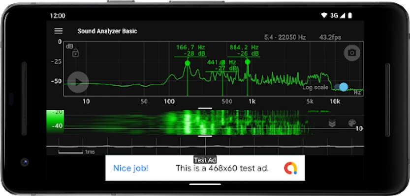Tap the -50 dB axis label
Screen dimensions: 410x196
tap(56, 81)
